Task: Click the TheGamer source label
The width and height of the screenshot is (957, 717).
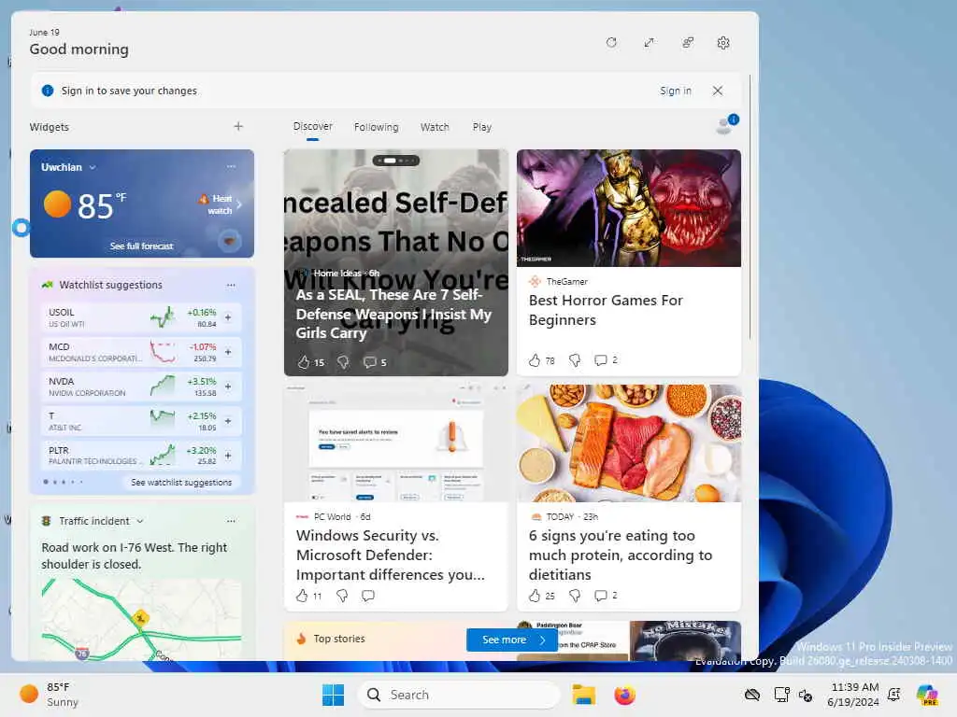Action: (567, 282)
